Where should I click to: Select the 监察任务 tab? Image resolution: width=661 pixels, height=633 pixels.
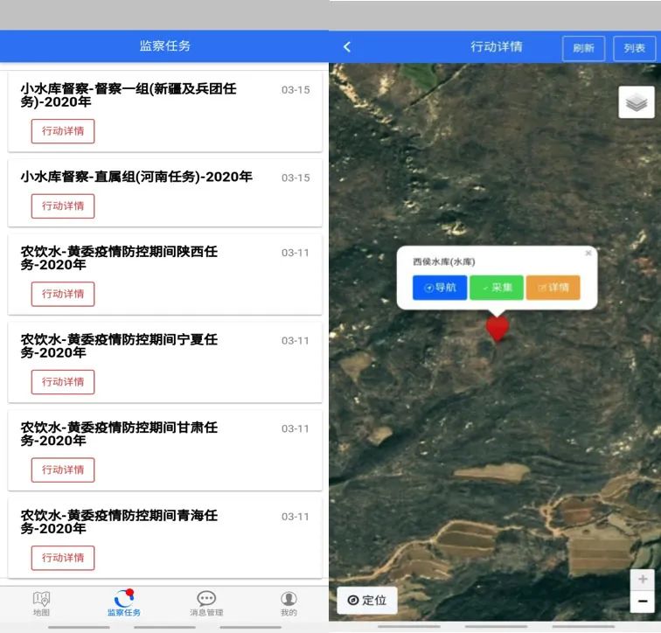tap(124, 603)
